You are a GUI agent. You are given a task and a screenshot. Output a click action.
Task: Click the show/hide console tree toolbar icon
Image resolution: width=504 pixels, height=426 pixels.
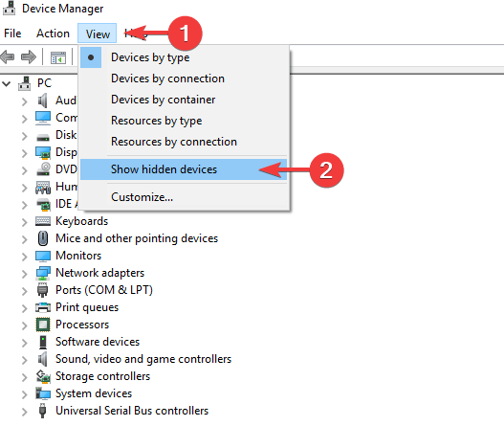coord(58,57)
